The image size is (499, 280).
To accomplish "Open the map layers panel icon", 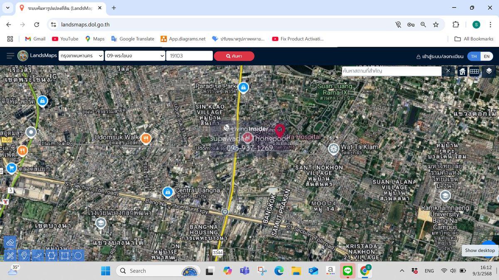I will tap(489, 71).
